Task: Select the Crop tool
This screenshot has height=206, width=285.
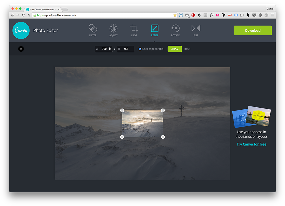Action: 134,30
